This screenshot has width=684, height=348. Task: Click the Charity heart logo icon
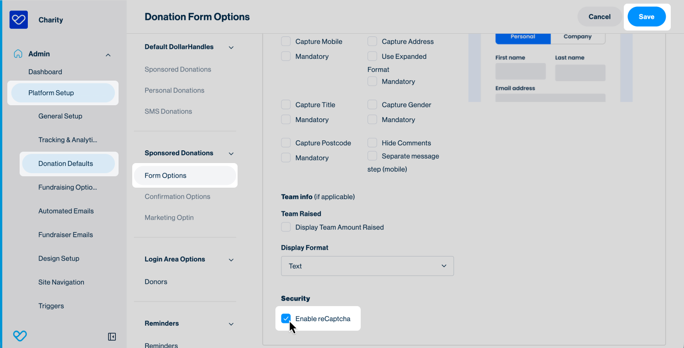pyautogui.click(x=19, y=20)
